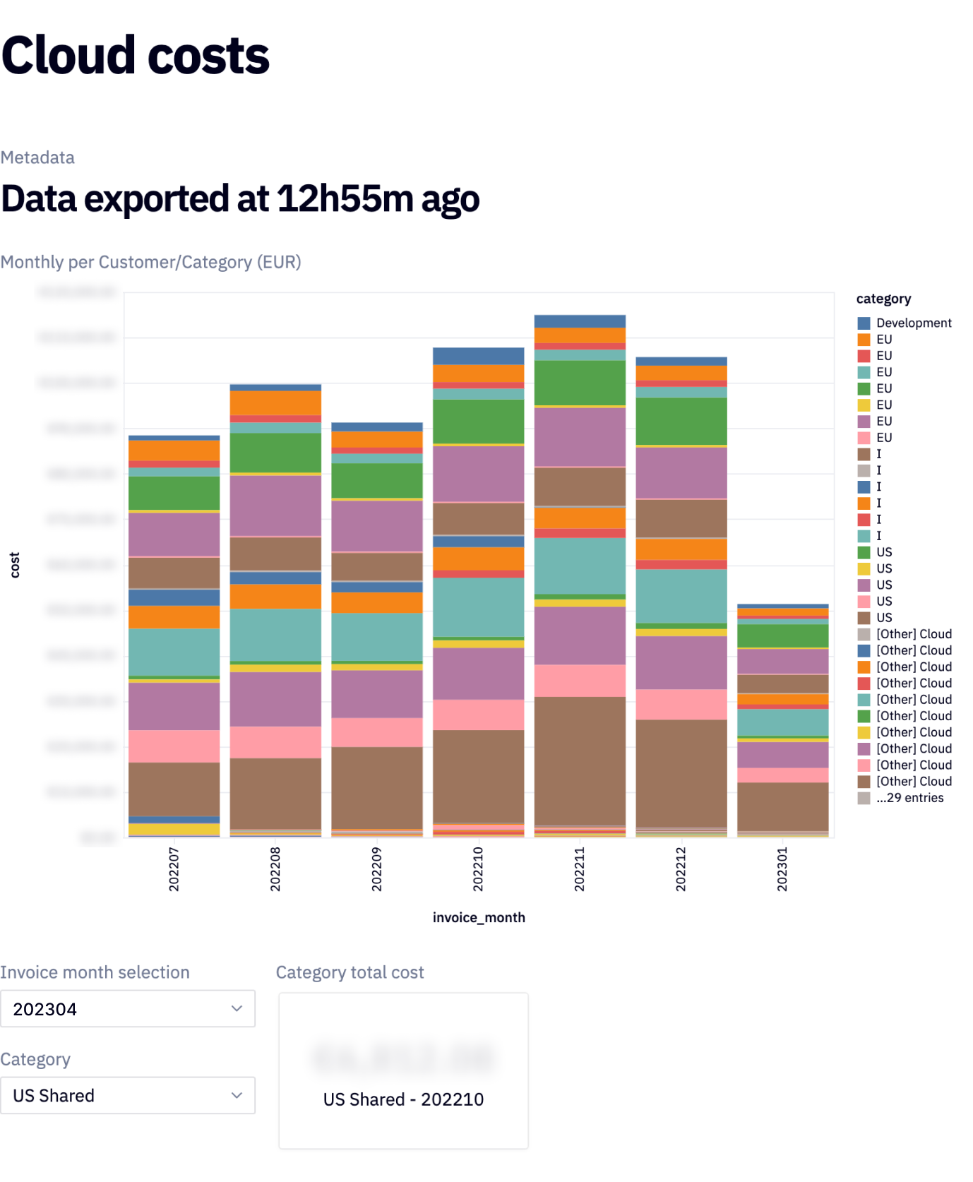The image size is (973, 1182).
Task: Click the 202207 x-axis month label
Action: click(174, 869)
